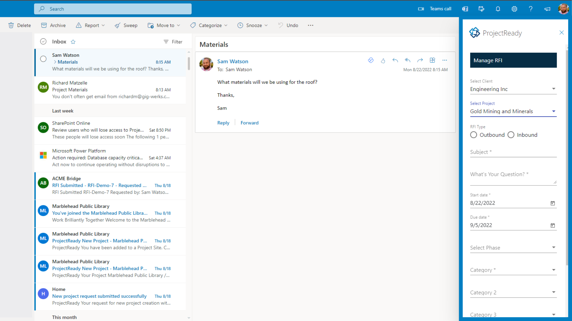Select the Inbound RFI radio button
The height and width of the screenshot is (321, 572).
[511, 135]
